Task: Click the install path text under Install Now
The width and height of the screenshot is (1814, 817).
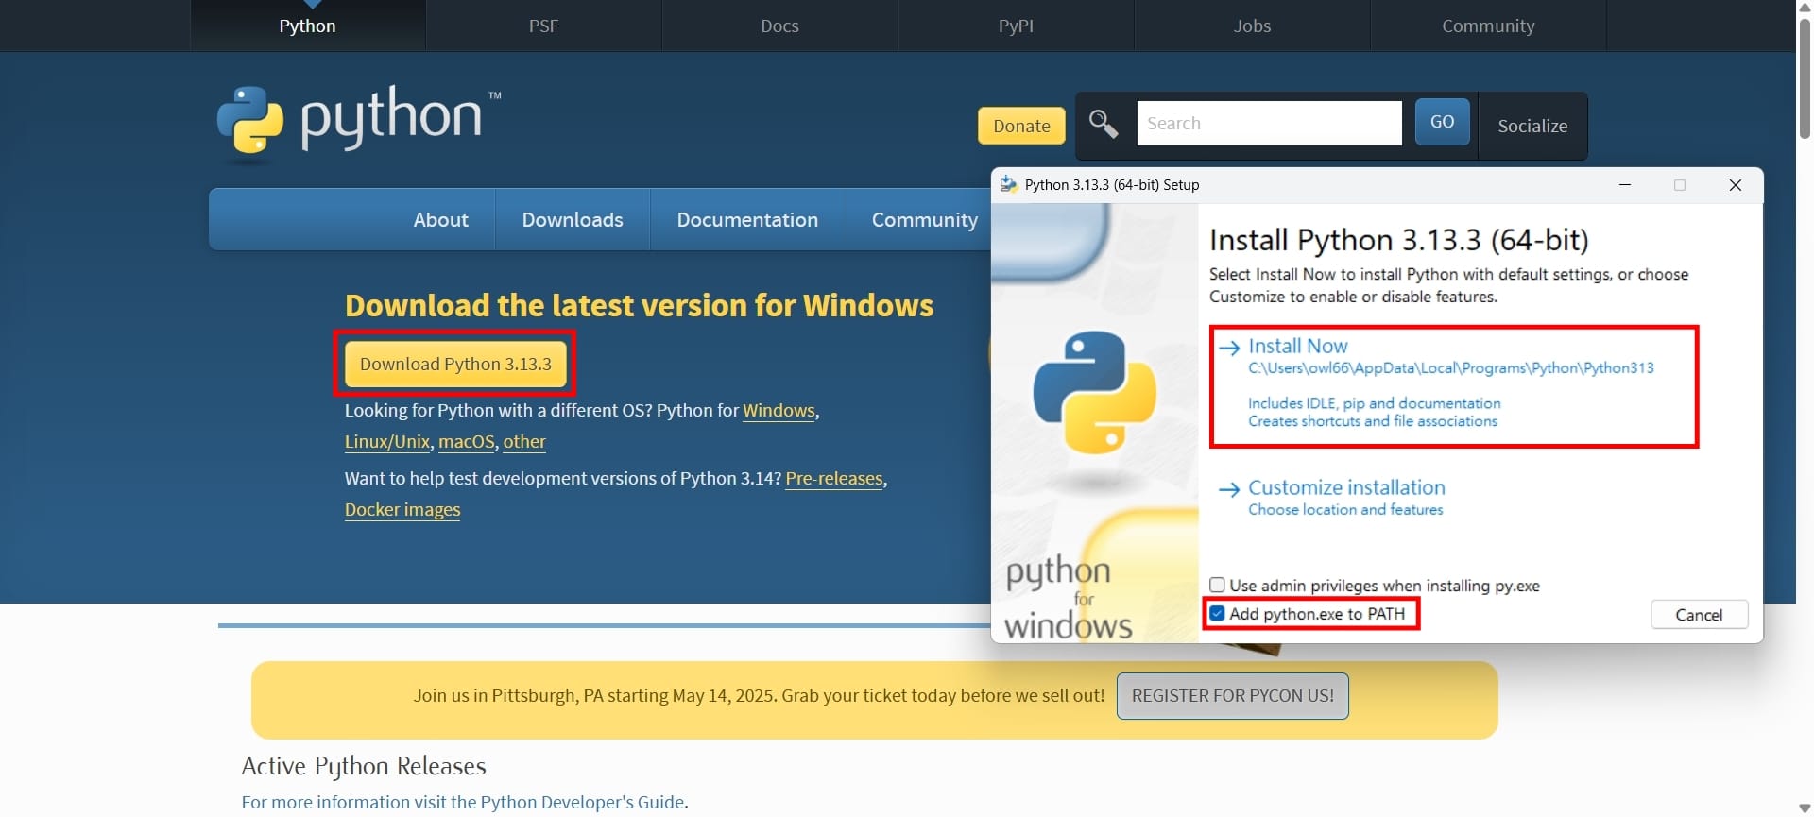Action: (x=1451, y=368)
